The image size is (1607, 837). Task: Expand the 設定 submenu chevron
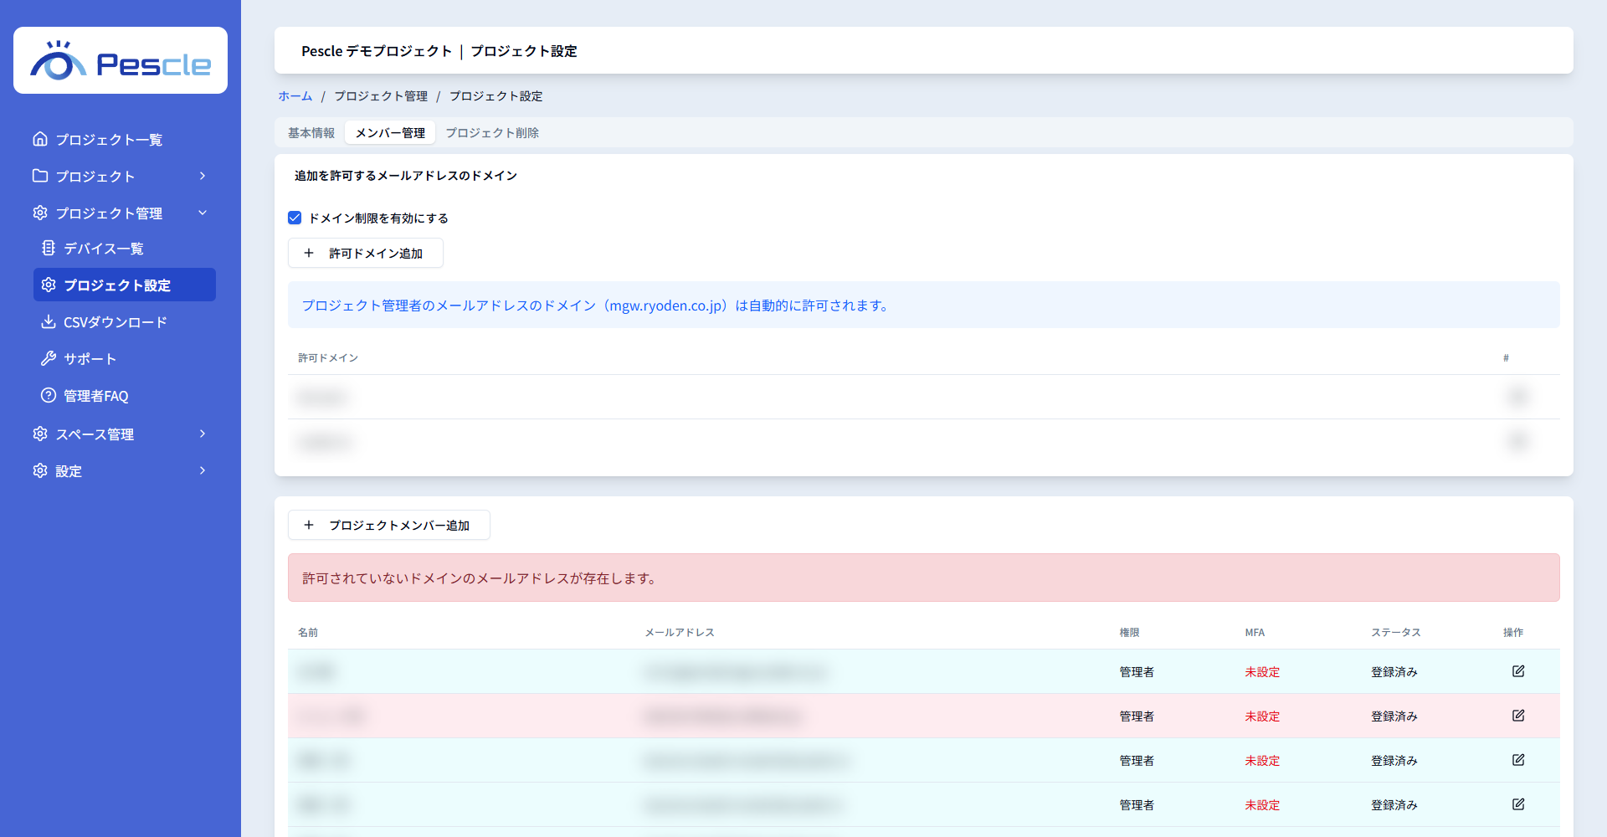203,470
